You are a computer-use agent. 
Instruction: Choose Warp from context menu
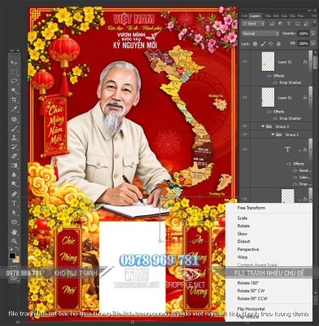pyautogui.click(x=243, y=257)
